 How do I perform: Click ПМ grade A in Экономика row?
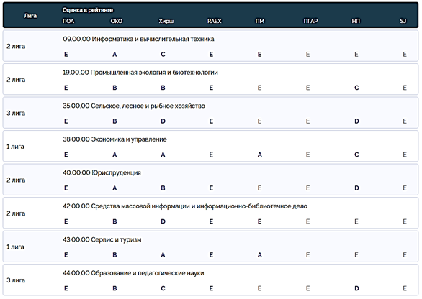(x=259, y=155)
